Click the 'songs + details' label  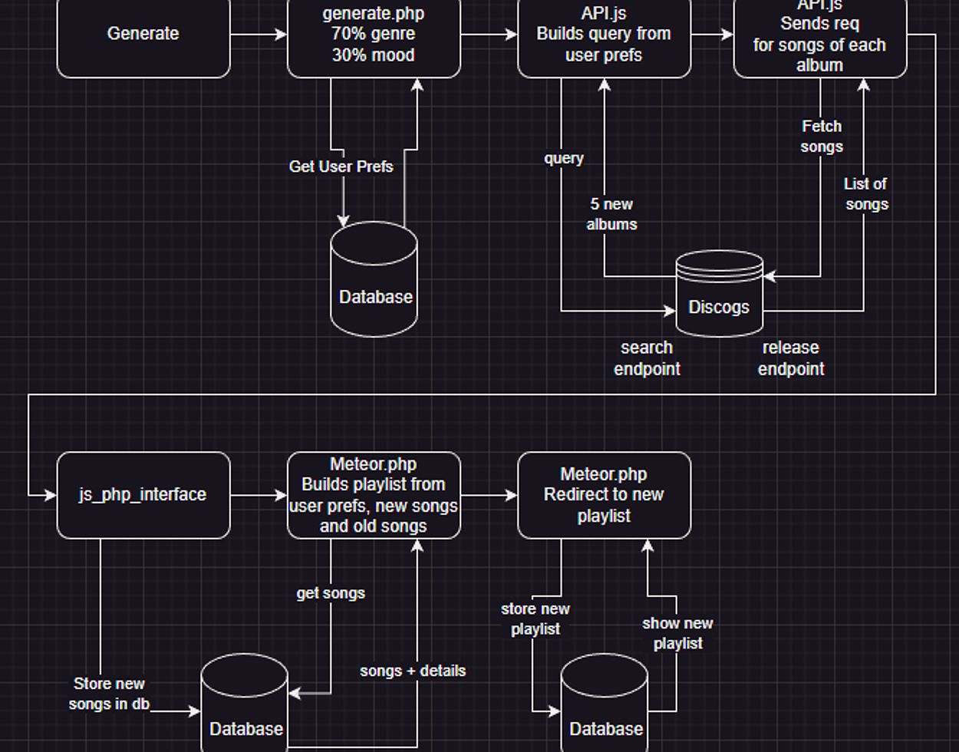point(413,671)
